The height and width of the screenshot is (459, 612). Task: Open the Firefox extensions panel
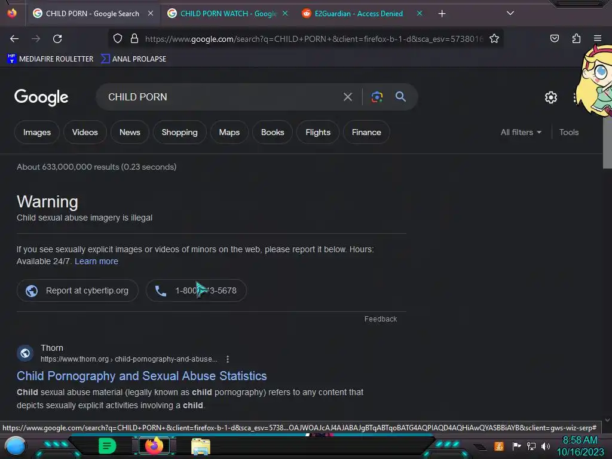pyautogui.click(x=576, y=38)
